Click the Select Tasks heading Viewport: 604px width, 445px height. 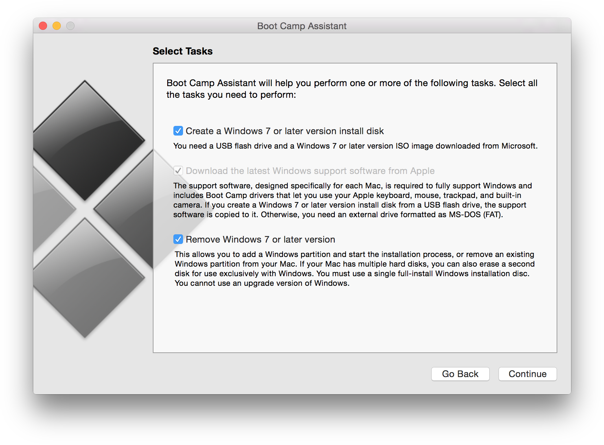pyautogui.click(x=183, y=51)
